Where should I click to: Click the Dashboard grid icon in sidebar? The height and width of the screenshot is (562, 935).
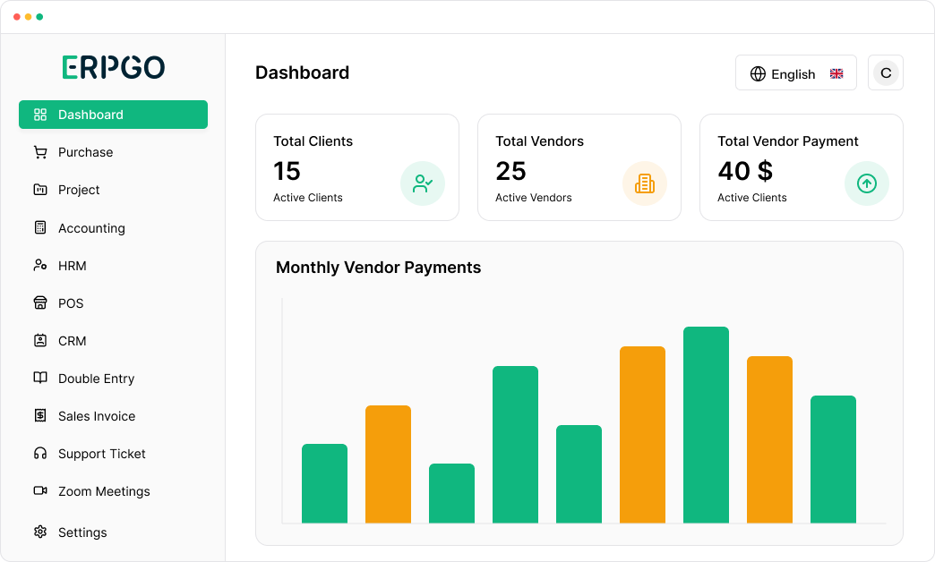click(40, 115)
